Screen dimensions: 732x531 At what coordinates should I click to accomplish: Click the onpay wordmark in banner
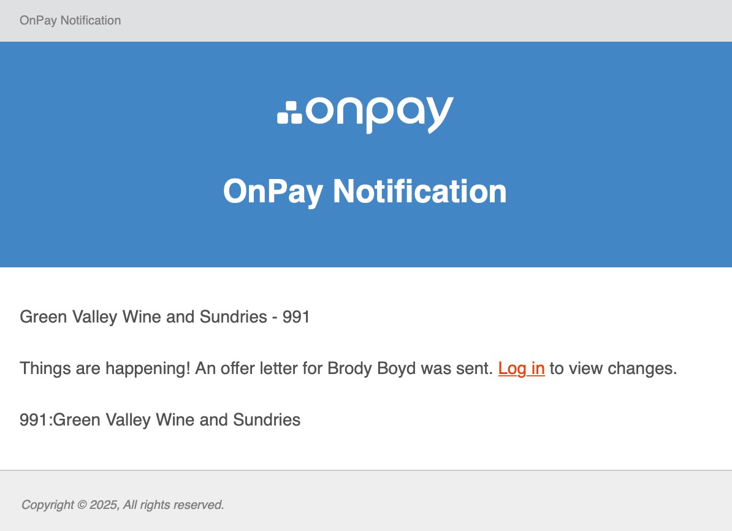click(x=379, y=113)
